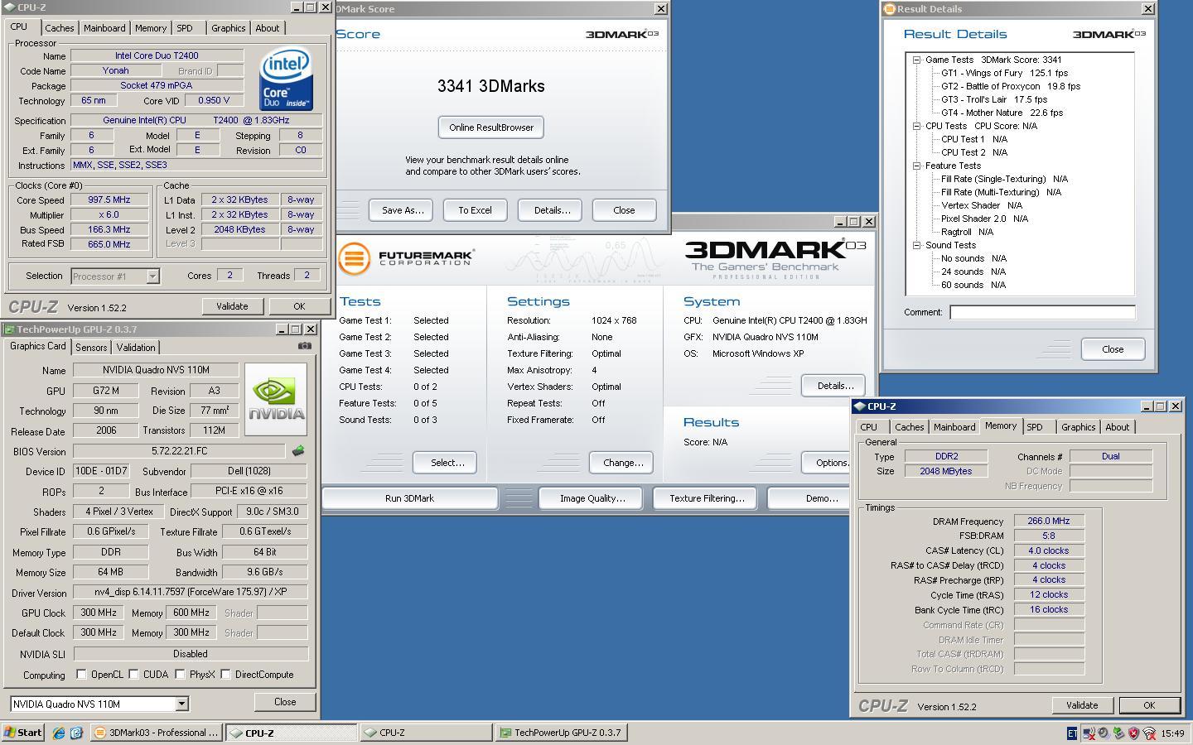Collapse the CPU Tests tree node
Viewport: 1193px width, 745px height.
917,126
